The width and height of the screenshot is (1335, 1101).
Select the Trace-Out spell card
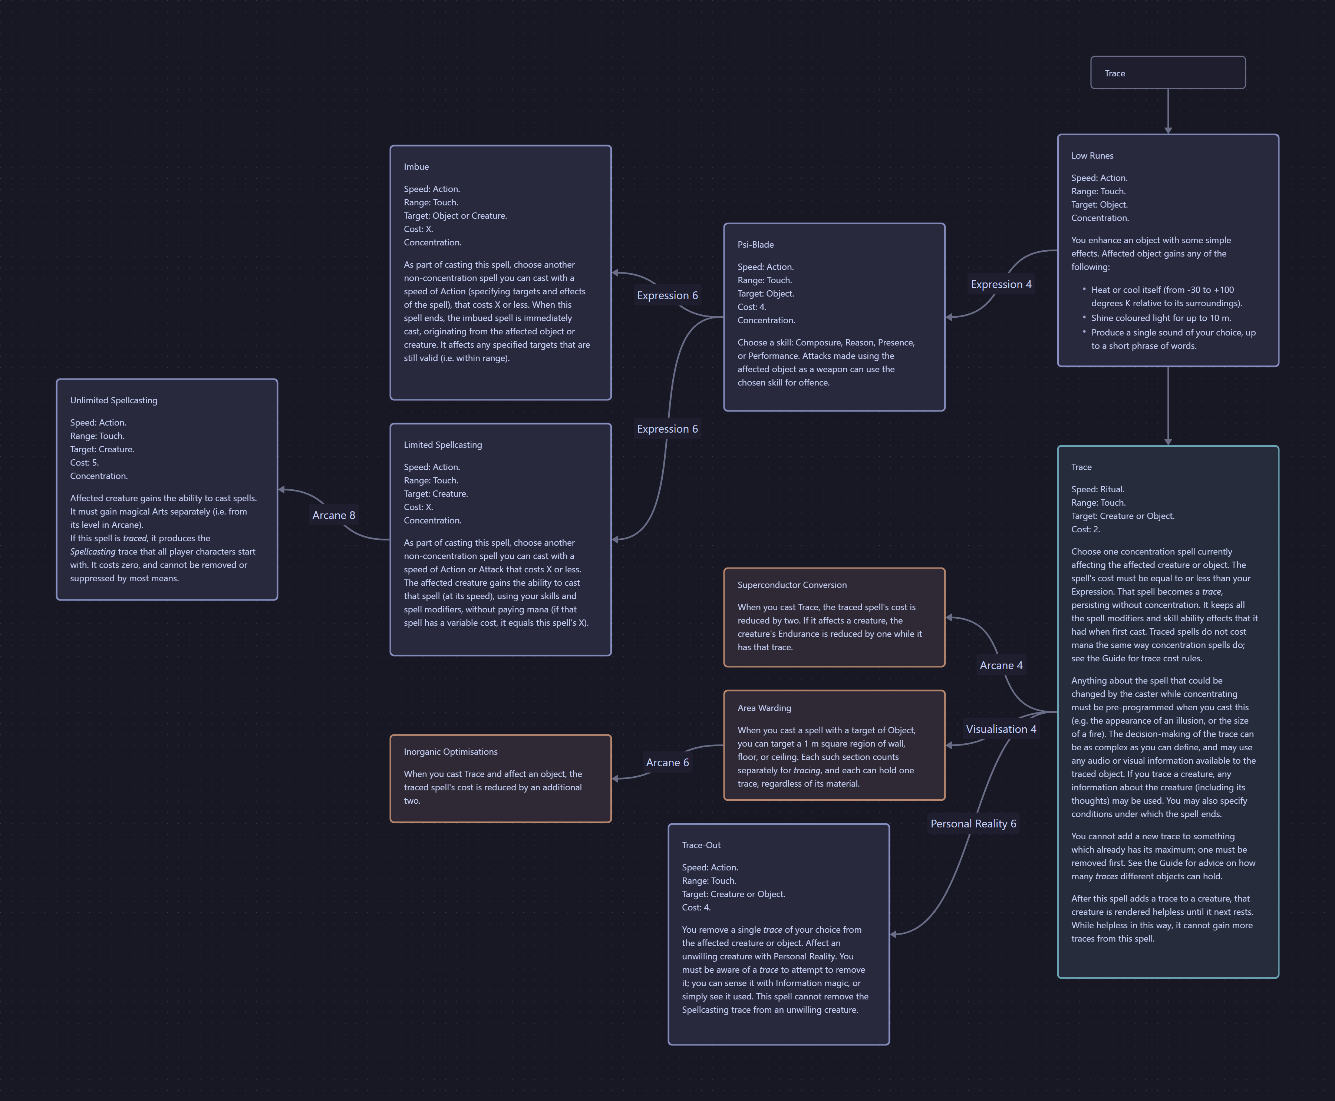(x=778, y=934)
